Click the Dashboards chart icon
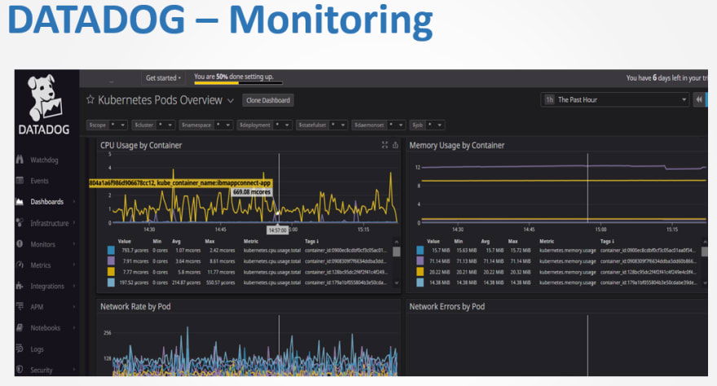 20,201
